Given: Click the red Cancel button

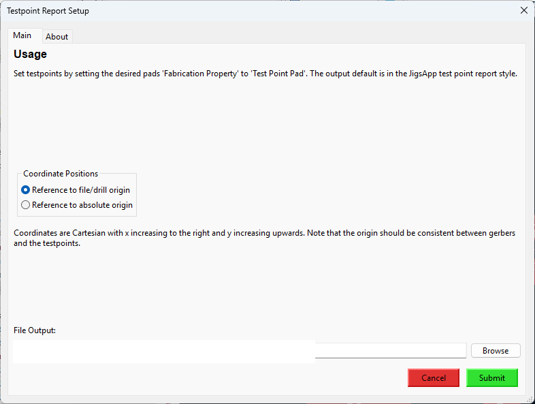Looking at the screenshot, I should [x=434, y=378].
